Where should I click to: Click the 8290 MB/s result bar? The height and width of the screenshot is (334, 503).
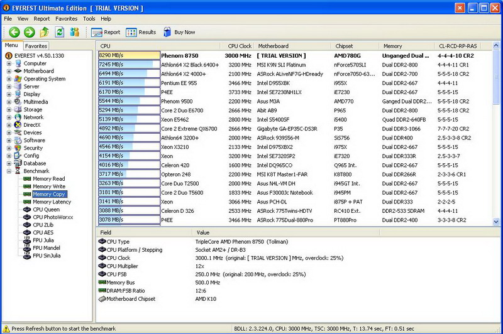[129, 55]
